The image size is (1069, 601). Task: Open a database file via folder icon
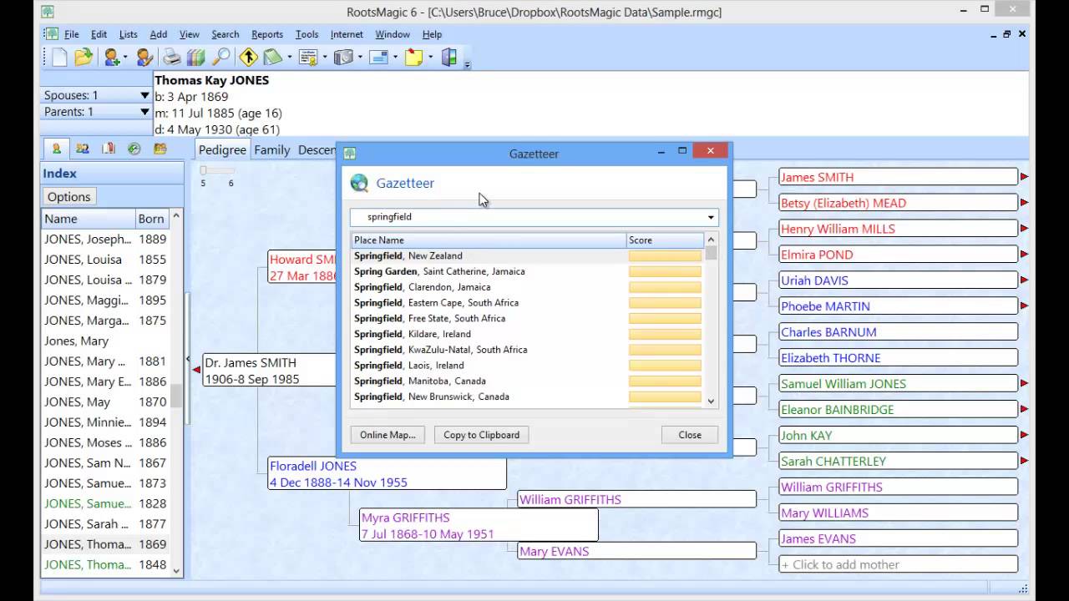click(83, 58)
